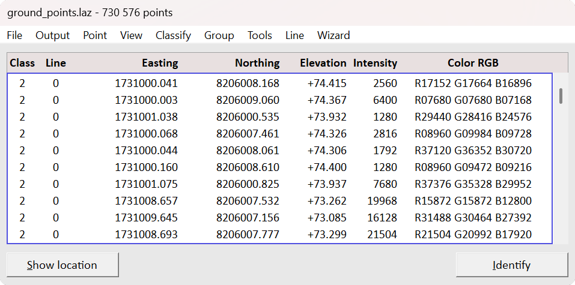Image resolution: width=575 pixels, height=285 pixels.
Task: Click color R29440 G28416 B24576
Action: [473, 117]
